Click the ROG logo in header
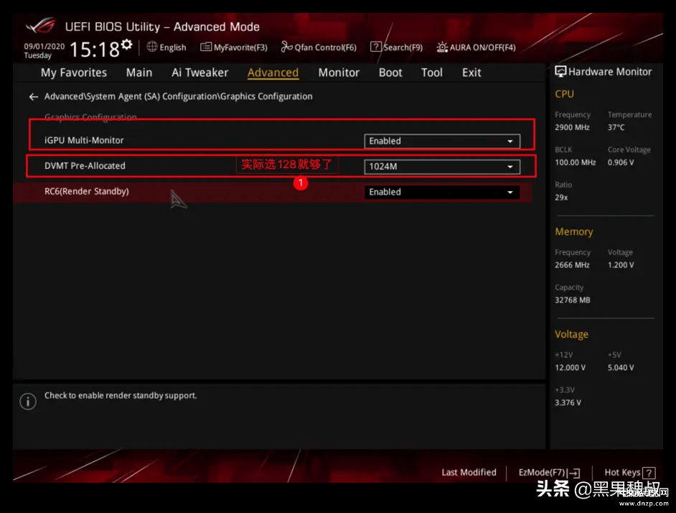Screen dimensions: 676x513 (x=41, y=25)
